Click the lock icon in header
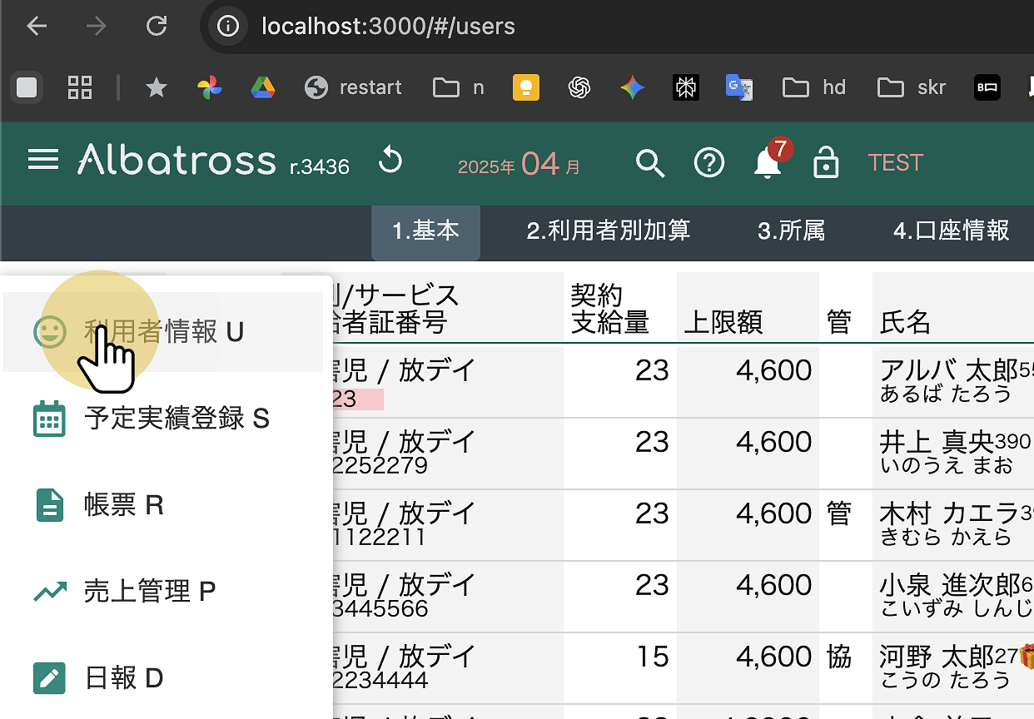This screenshot has width=1034, height=719. click(x=825, y=163)
